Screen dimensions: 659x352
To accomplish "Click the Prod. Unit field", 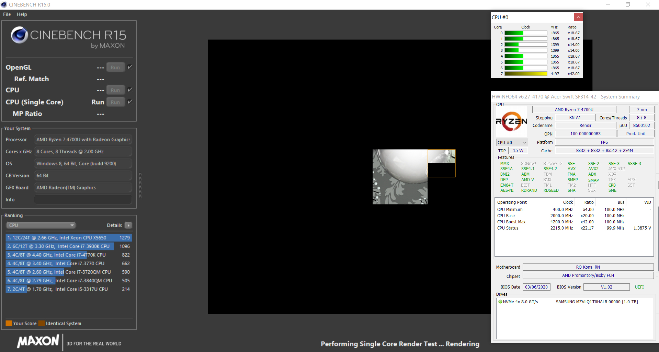I will pyautogui.click(x=636, y=134).
